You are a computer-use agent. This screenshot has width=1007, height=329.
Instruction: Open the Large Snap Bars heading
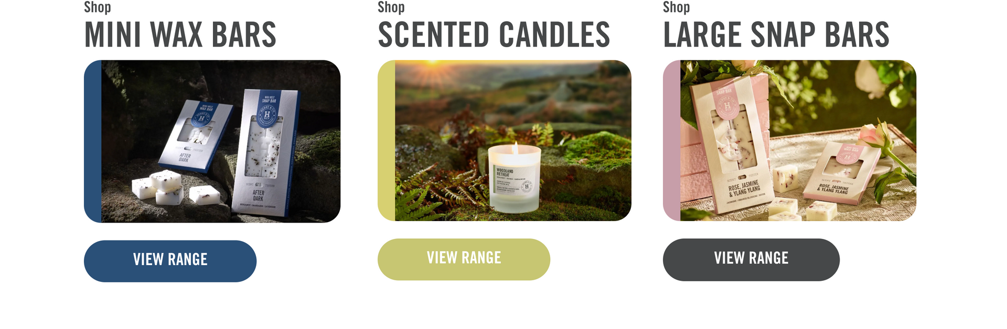click(776, 35)
